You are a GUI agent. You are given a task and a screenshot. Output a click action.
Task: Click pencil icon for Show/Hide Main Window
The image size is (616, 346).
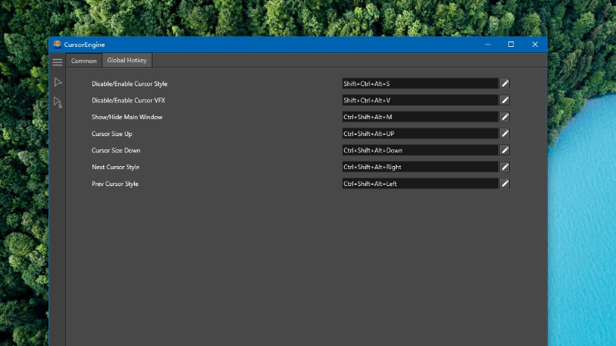click(505, 117)
